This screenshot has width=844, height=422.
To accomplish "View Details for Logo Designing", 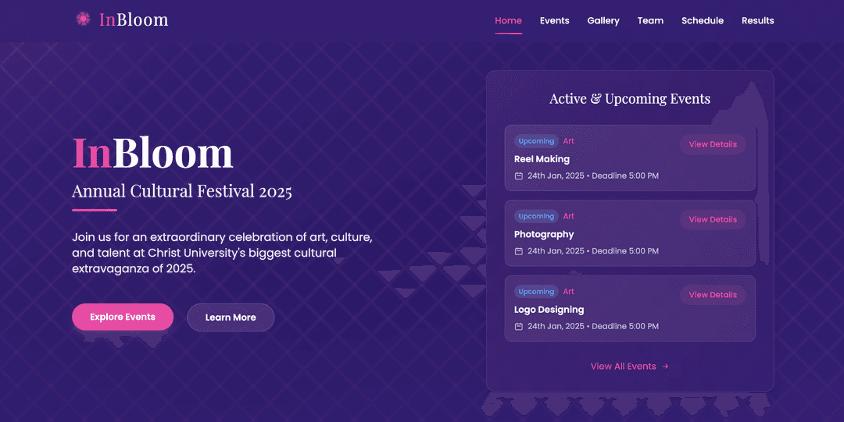I will [x=713, y=295].
